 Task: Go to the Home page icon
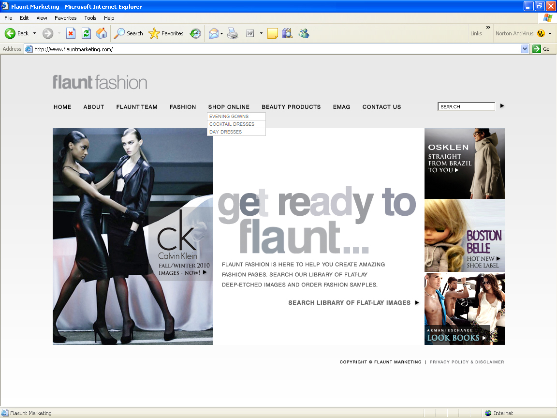click(x=102, y=33)
